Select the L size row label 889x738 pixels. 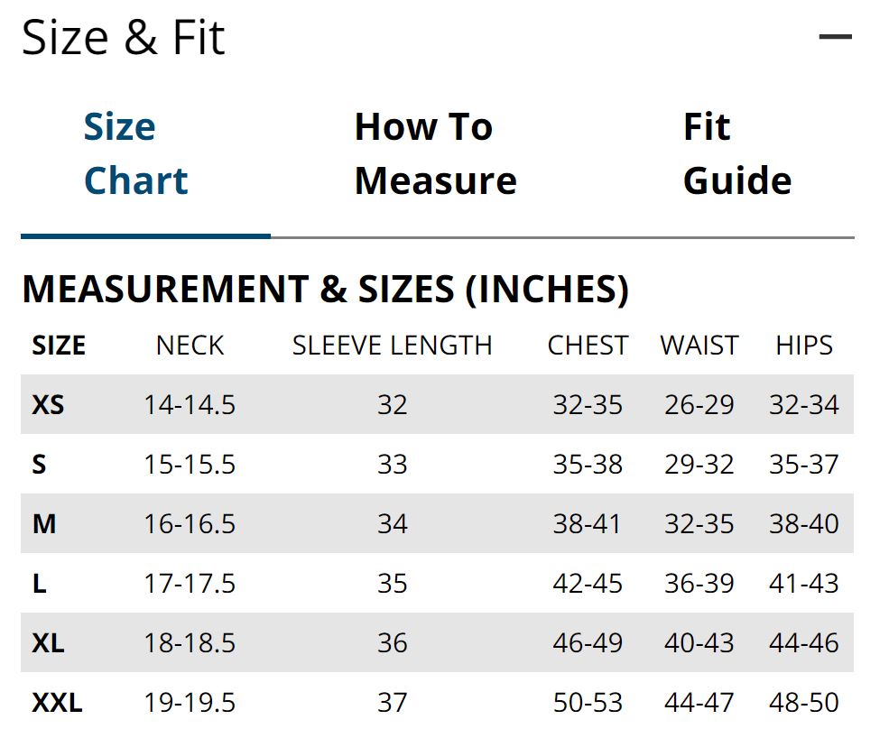tap(39, 583)
